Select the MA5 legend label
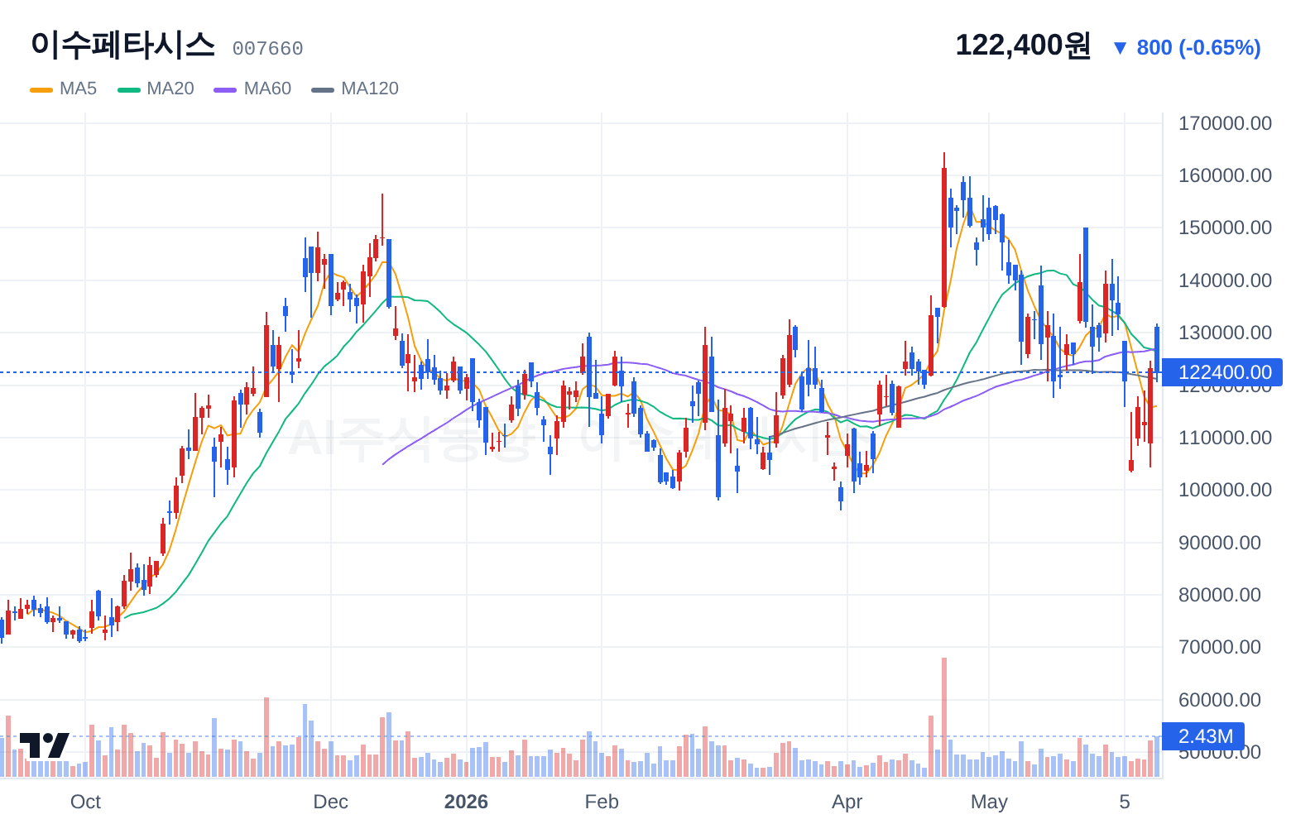Screen dimensions: 1291x824 click(79, 89)
